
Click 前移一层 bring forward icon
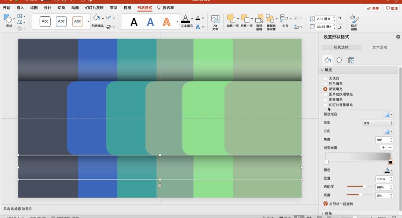point(231,19)
